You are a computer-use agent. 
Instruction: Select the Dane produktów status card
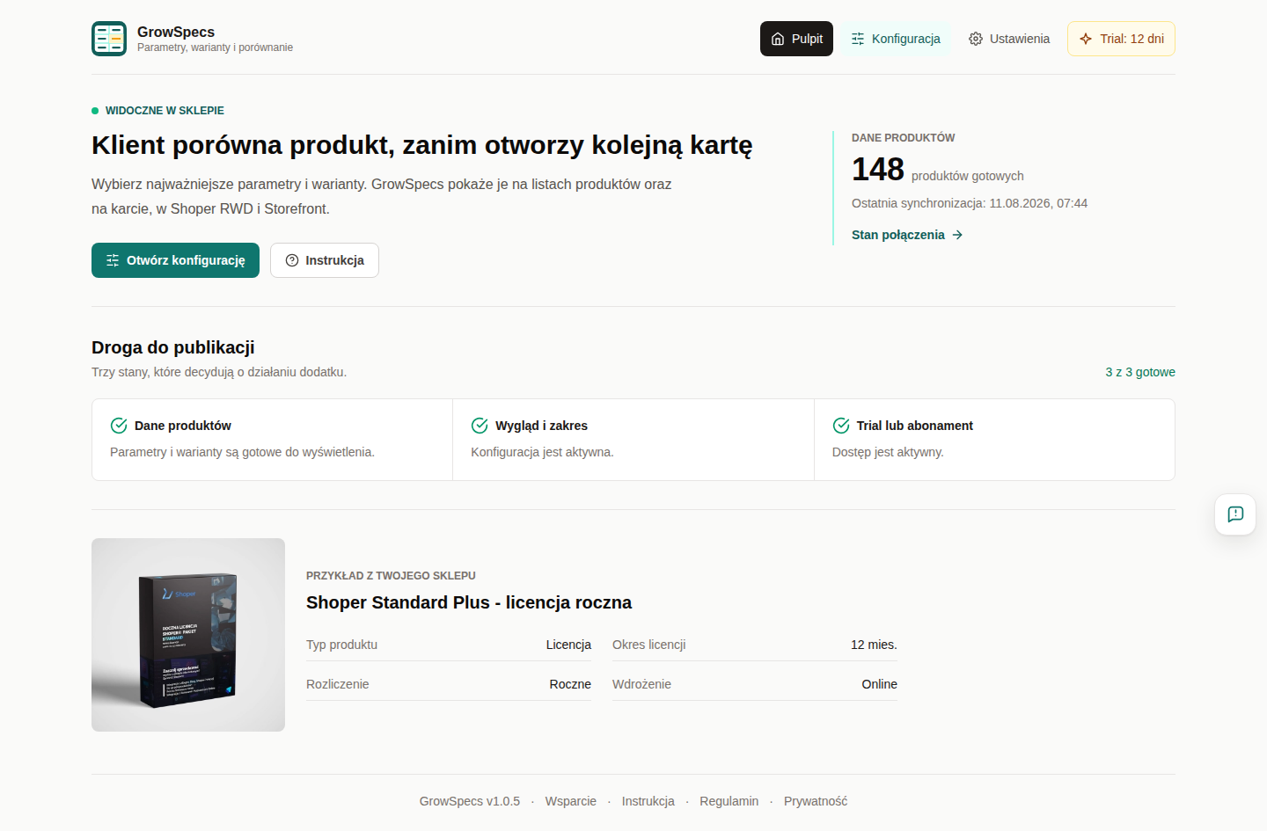(x=273, y=440)
